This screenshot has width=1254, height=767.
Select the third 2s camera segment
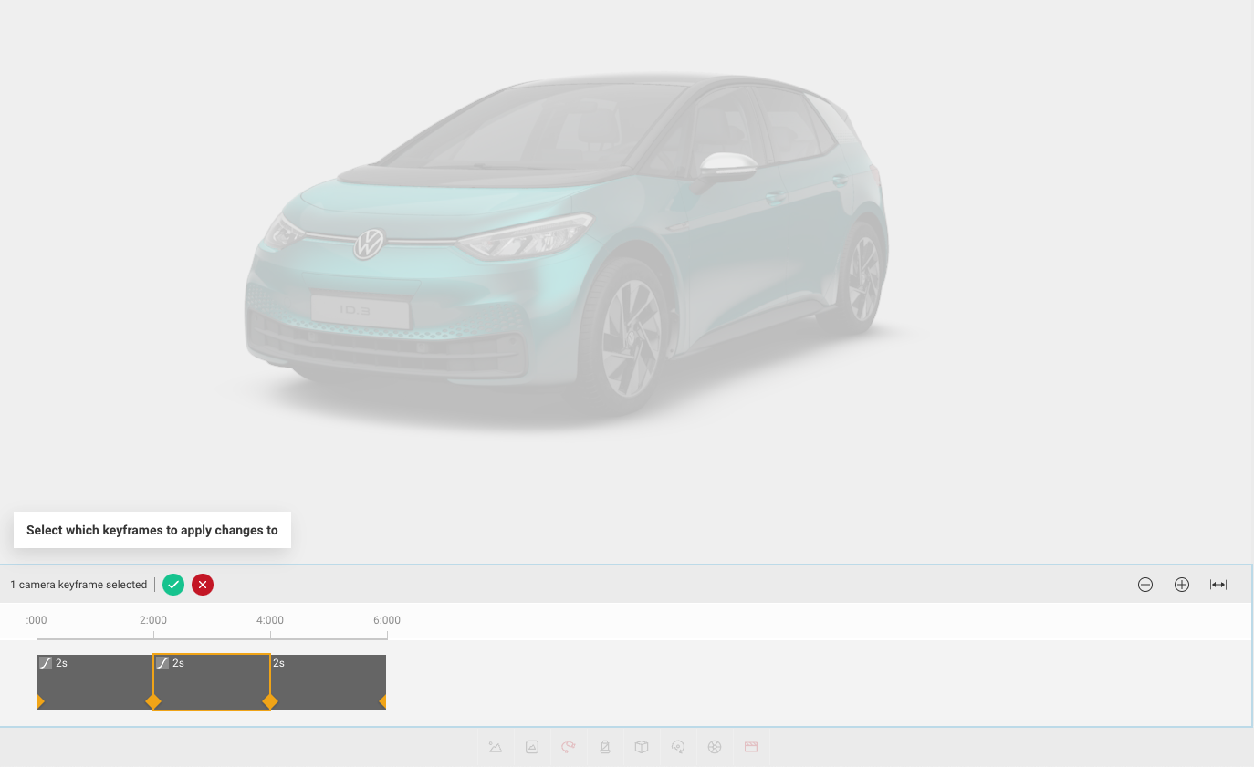329,682
